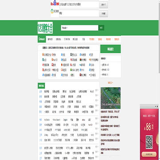Click the 百度一下 search button
Image resolution: width=160 pixels, height=160 pixels.
[x=104, y=5]
